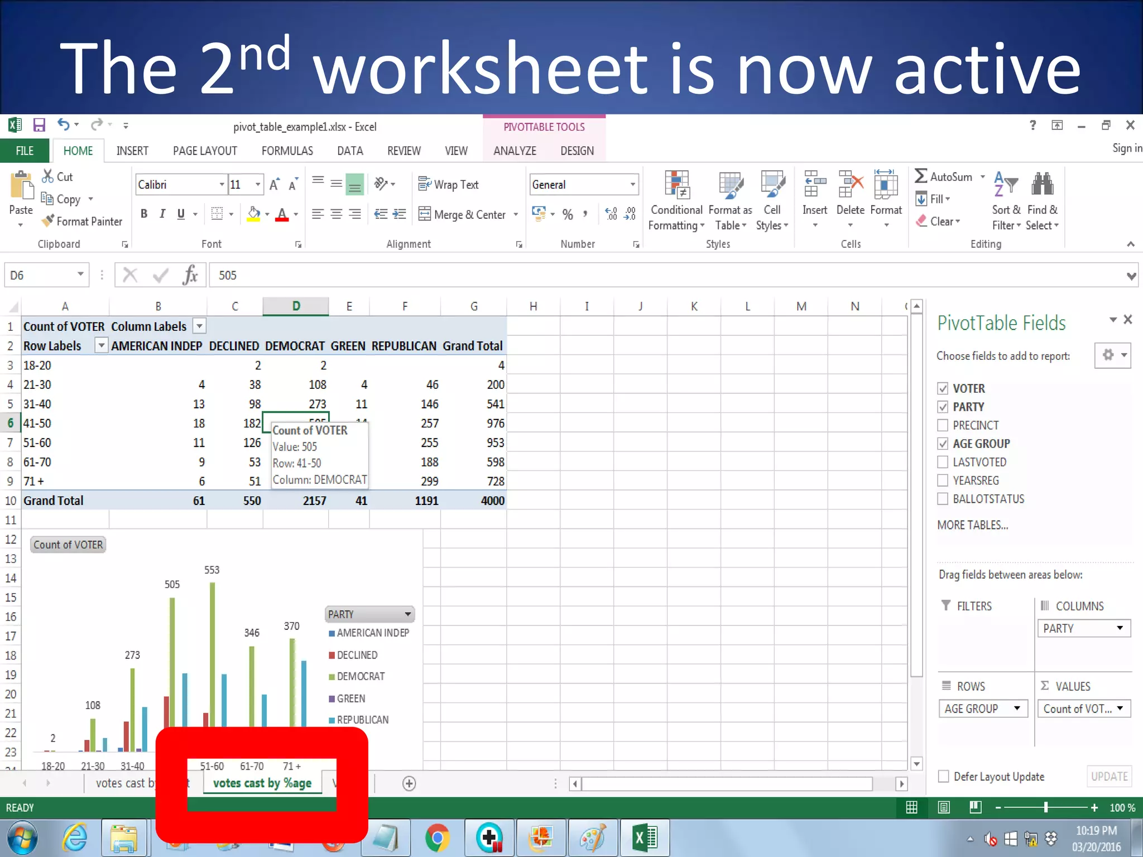The image size is (1143, 857).
Task: Open the Row Labels filter dropdown
Action: tap(101, 345)
